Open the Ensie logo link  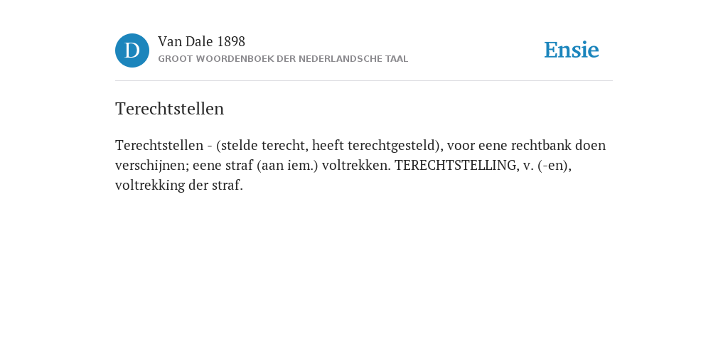[x=572, y=50]
